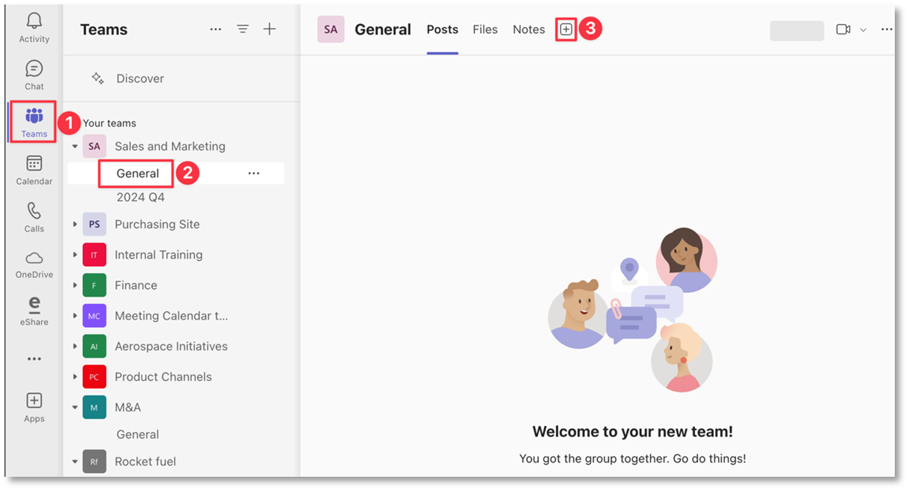Click the Discover link
This screenshot has width=909, height=491.
(140, 78)
